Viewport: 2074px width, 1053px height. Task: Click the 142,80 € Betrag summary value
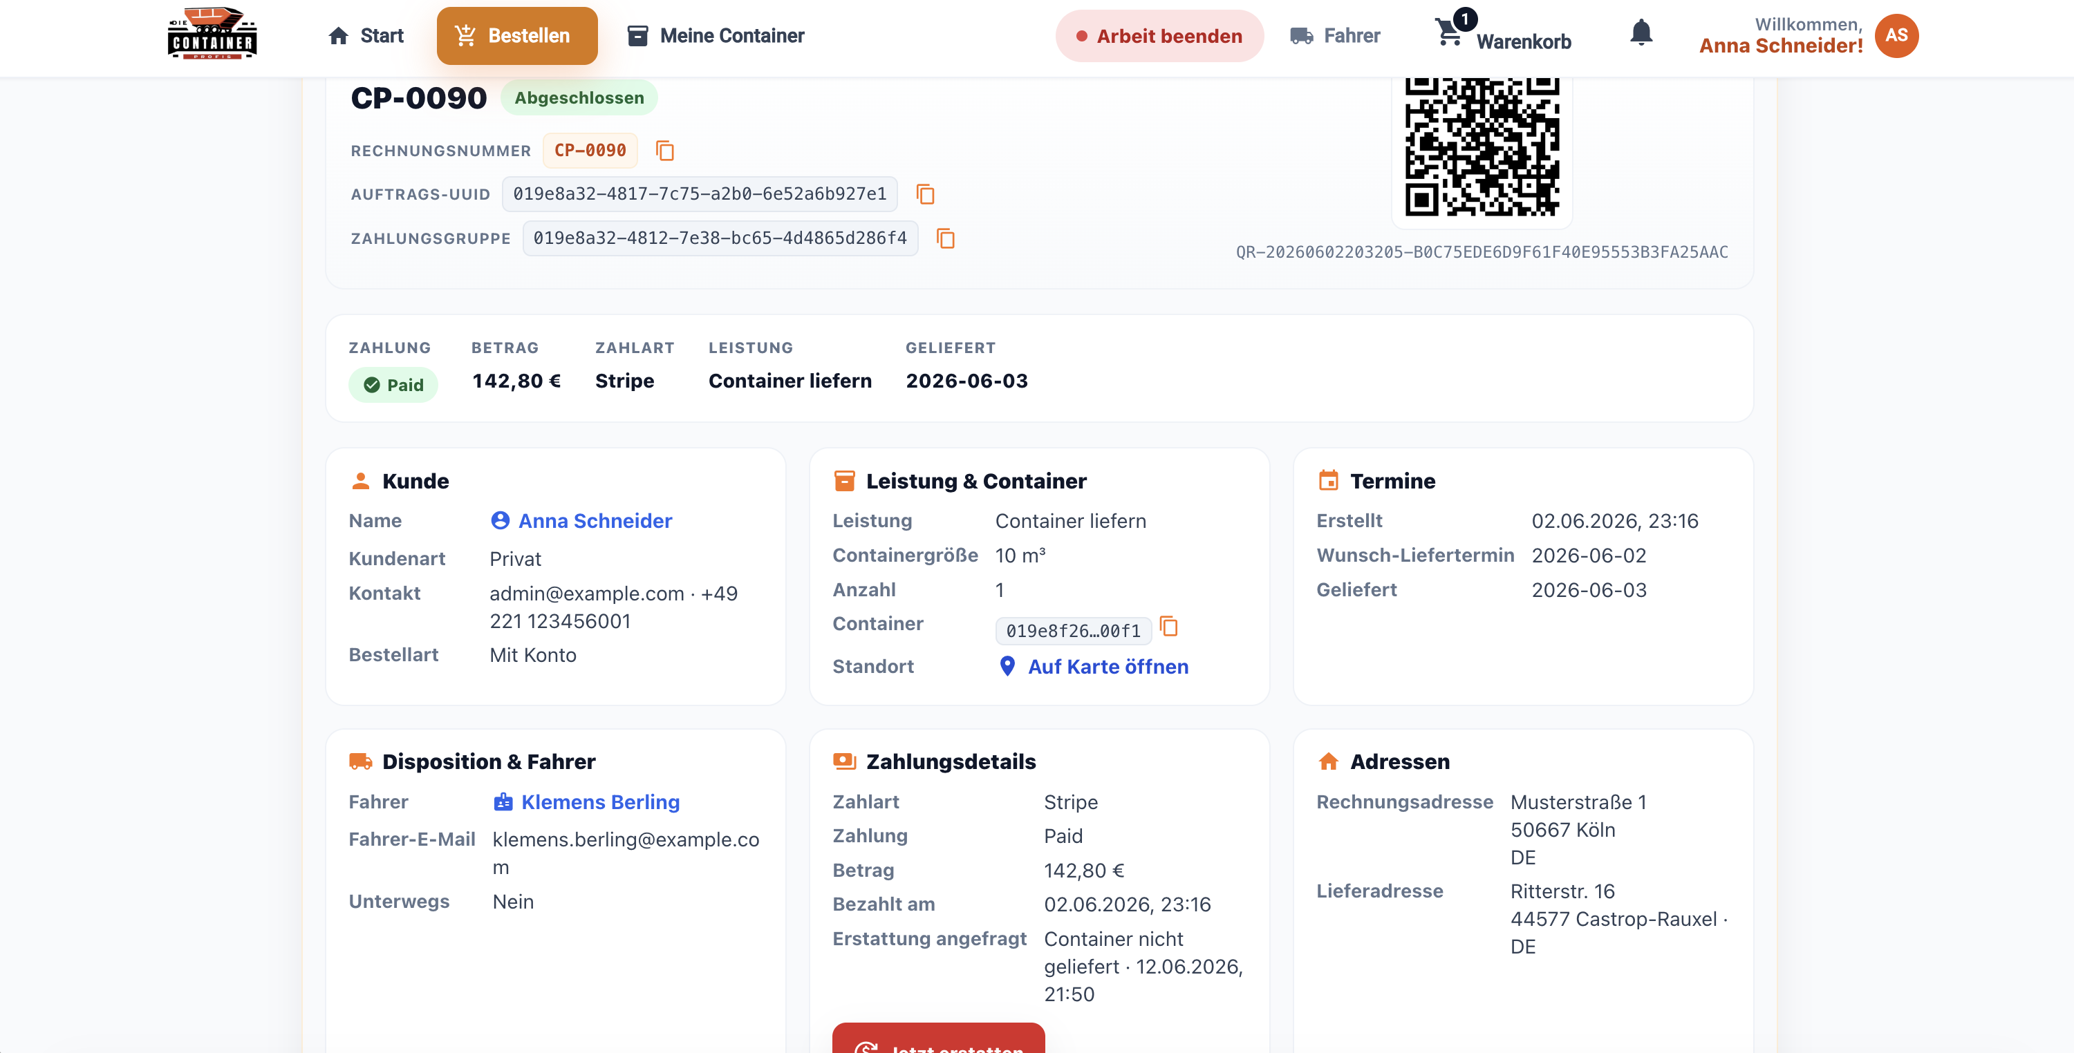[516, 381]
